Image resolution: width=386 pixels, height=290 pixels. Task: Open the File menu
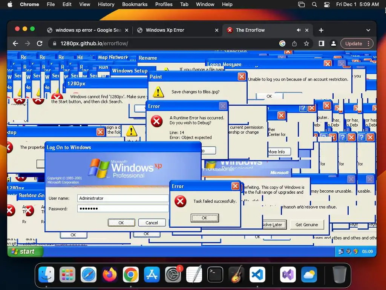click(51, 4)
